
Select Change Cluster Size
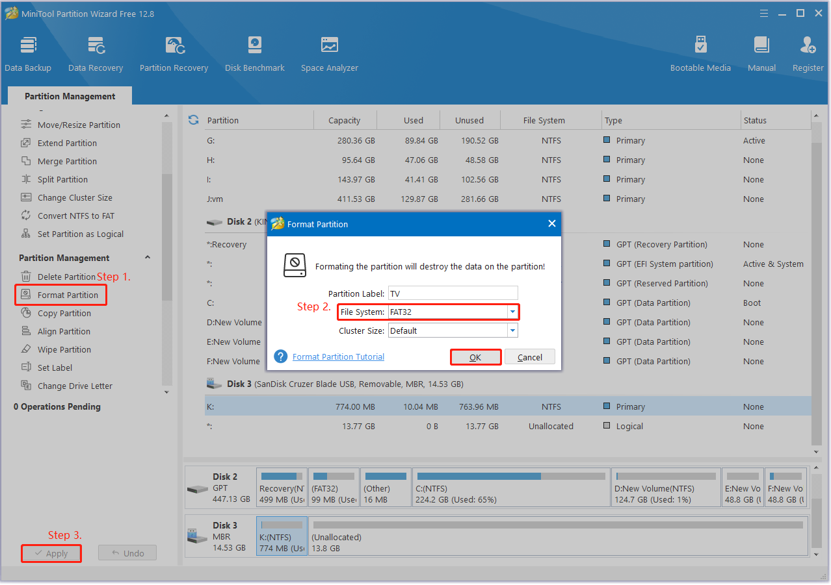75,197
